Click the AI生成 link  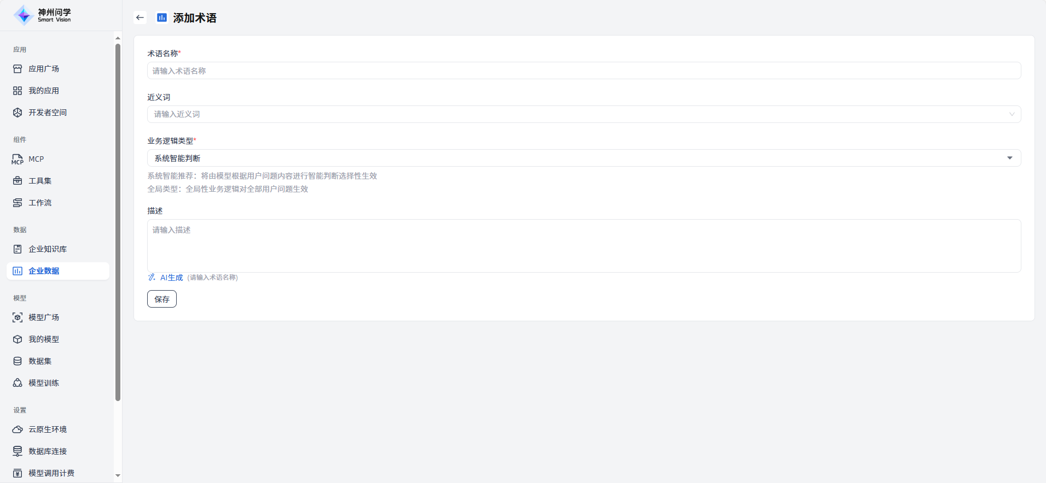171,278
